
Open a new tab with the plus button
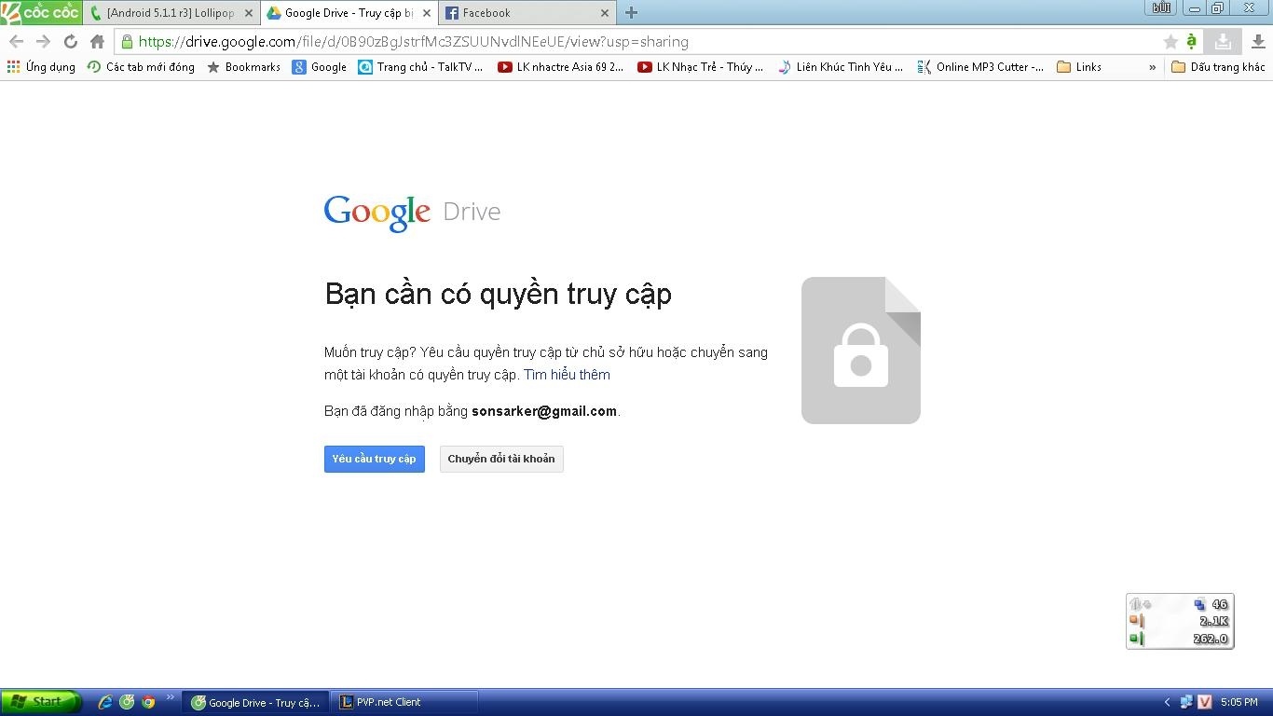631,13
